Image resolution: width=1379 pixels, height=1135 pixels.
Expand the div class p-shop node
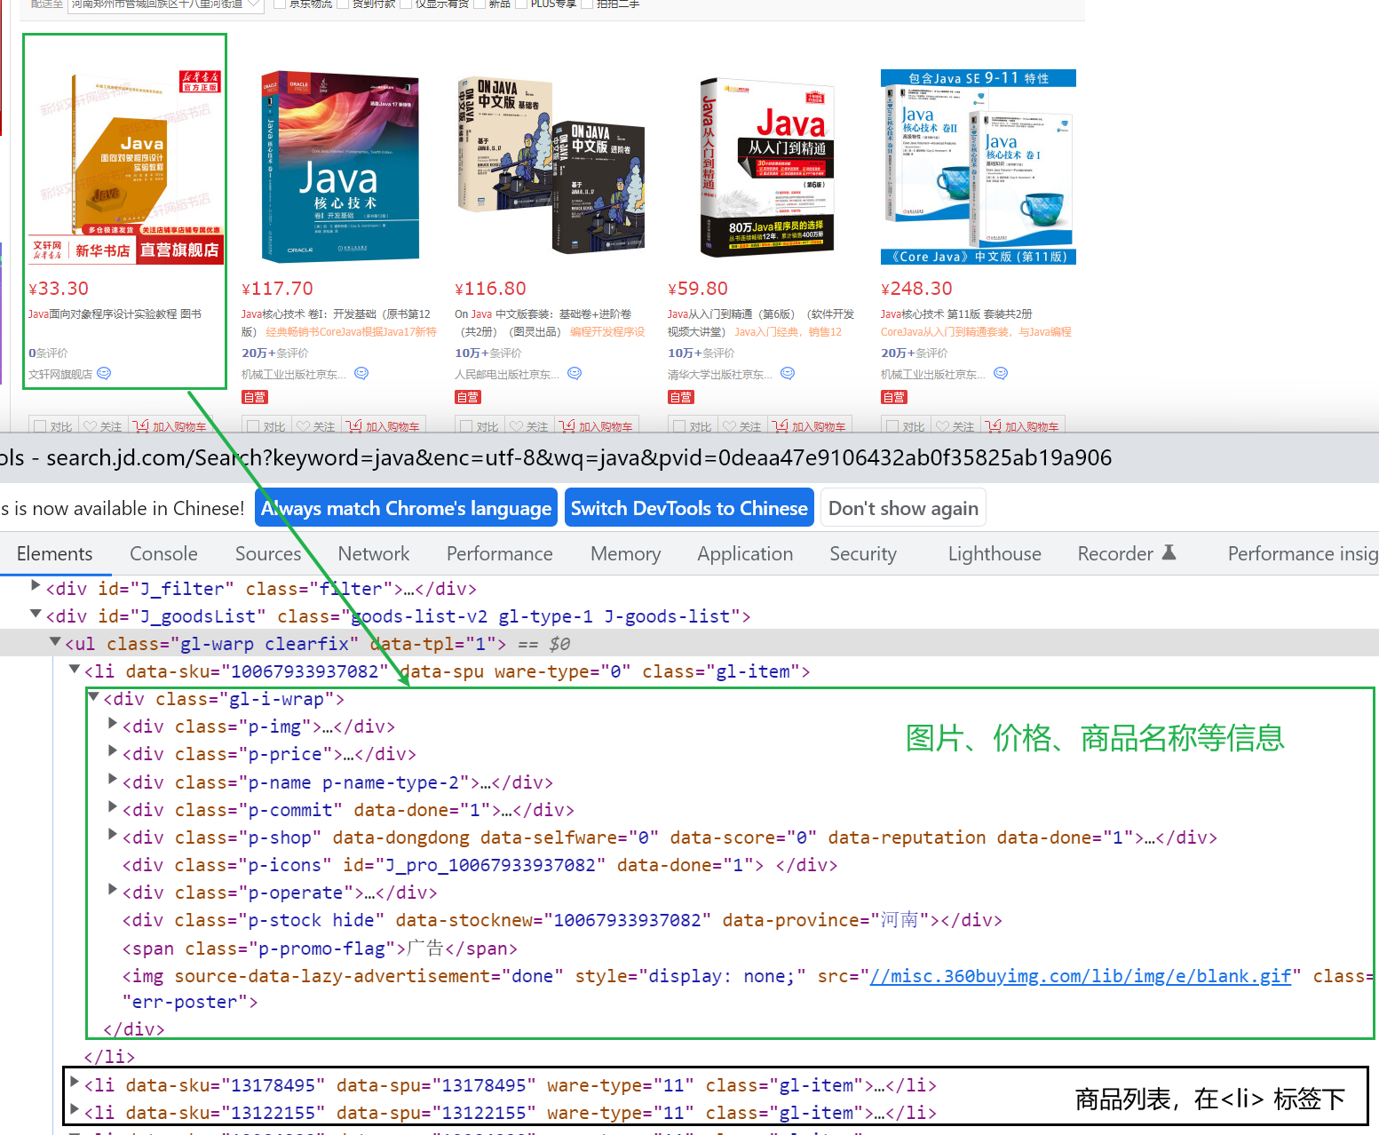[113, 834]
